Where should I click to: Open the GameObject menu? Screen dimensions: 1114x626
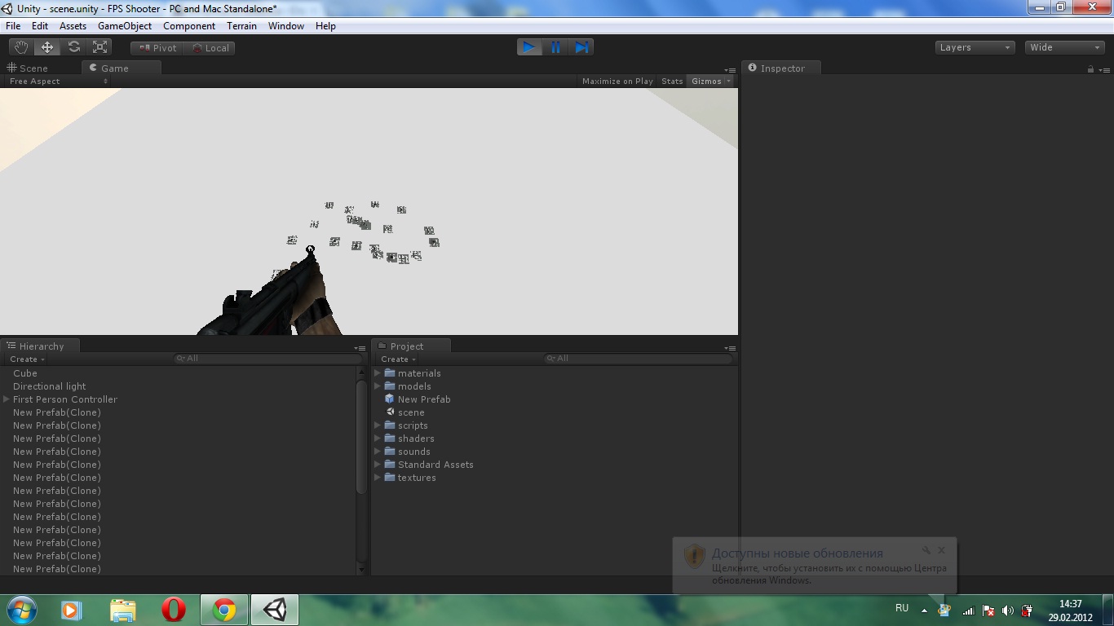(125, 26)
